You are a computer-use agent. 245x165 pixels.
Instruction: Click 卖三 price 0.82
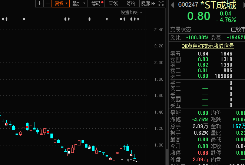(203, 65)
